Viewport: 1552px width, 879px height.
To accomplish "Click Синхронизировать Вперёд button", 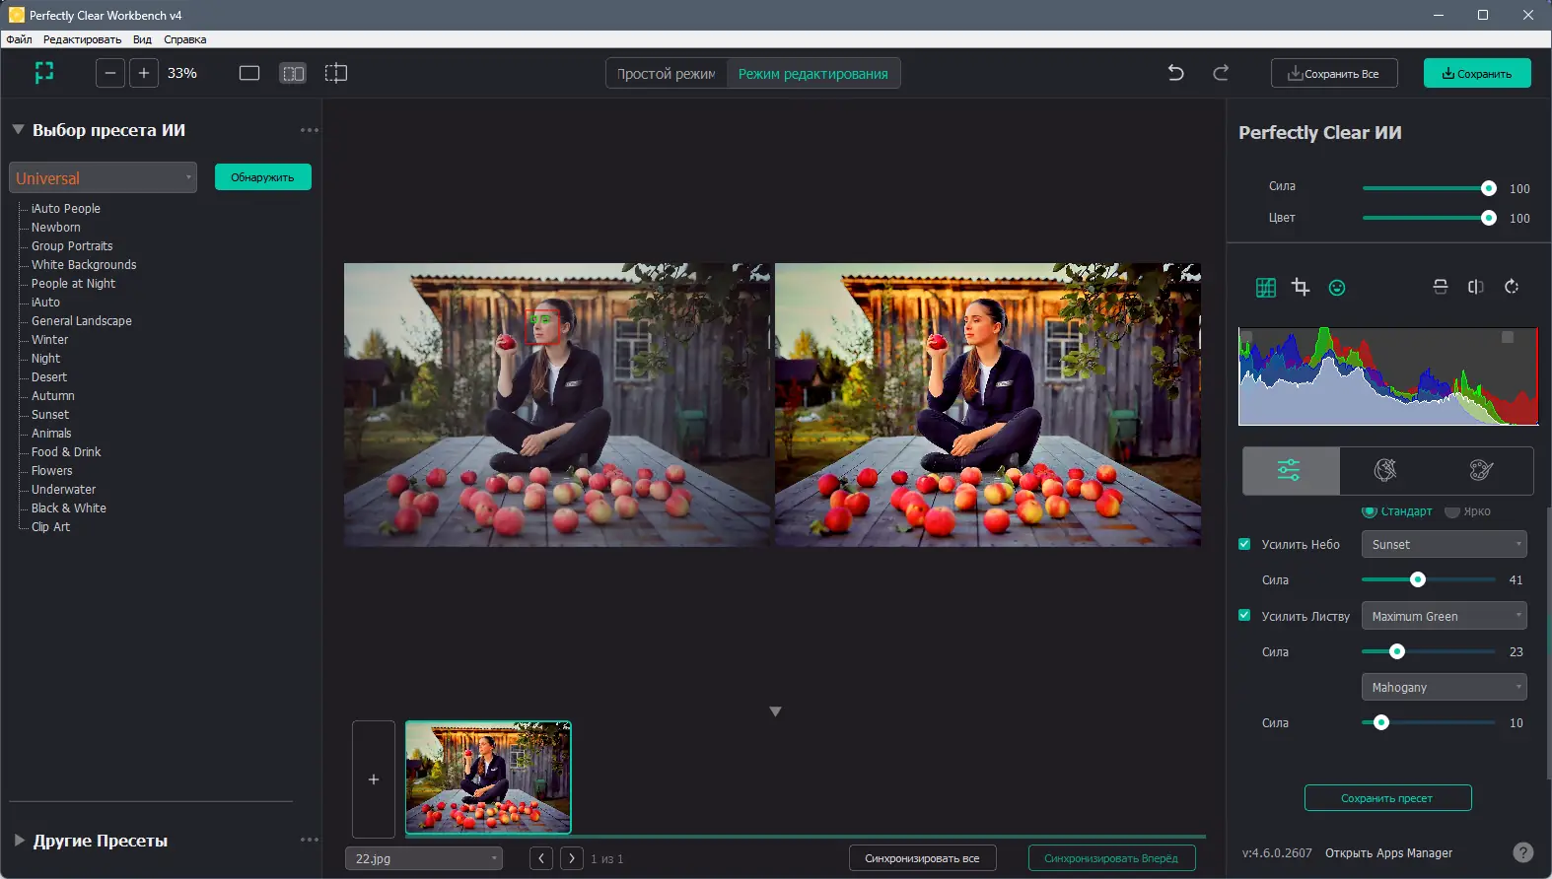I will pos(1111,858).
